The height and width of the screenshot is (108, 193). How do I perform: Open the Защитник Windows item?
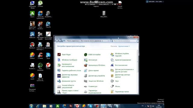(x=94, y=81)
